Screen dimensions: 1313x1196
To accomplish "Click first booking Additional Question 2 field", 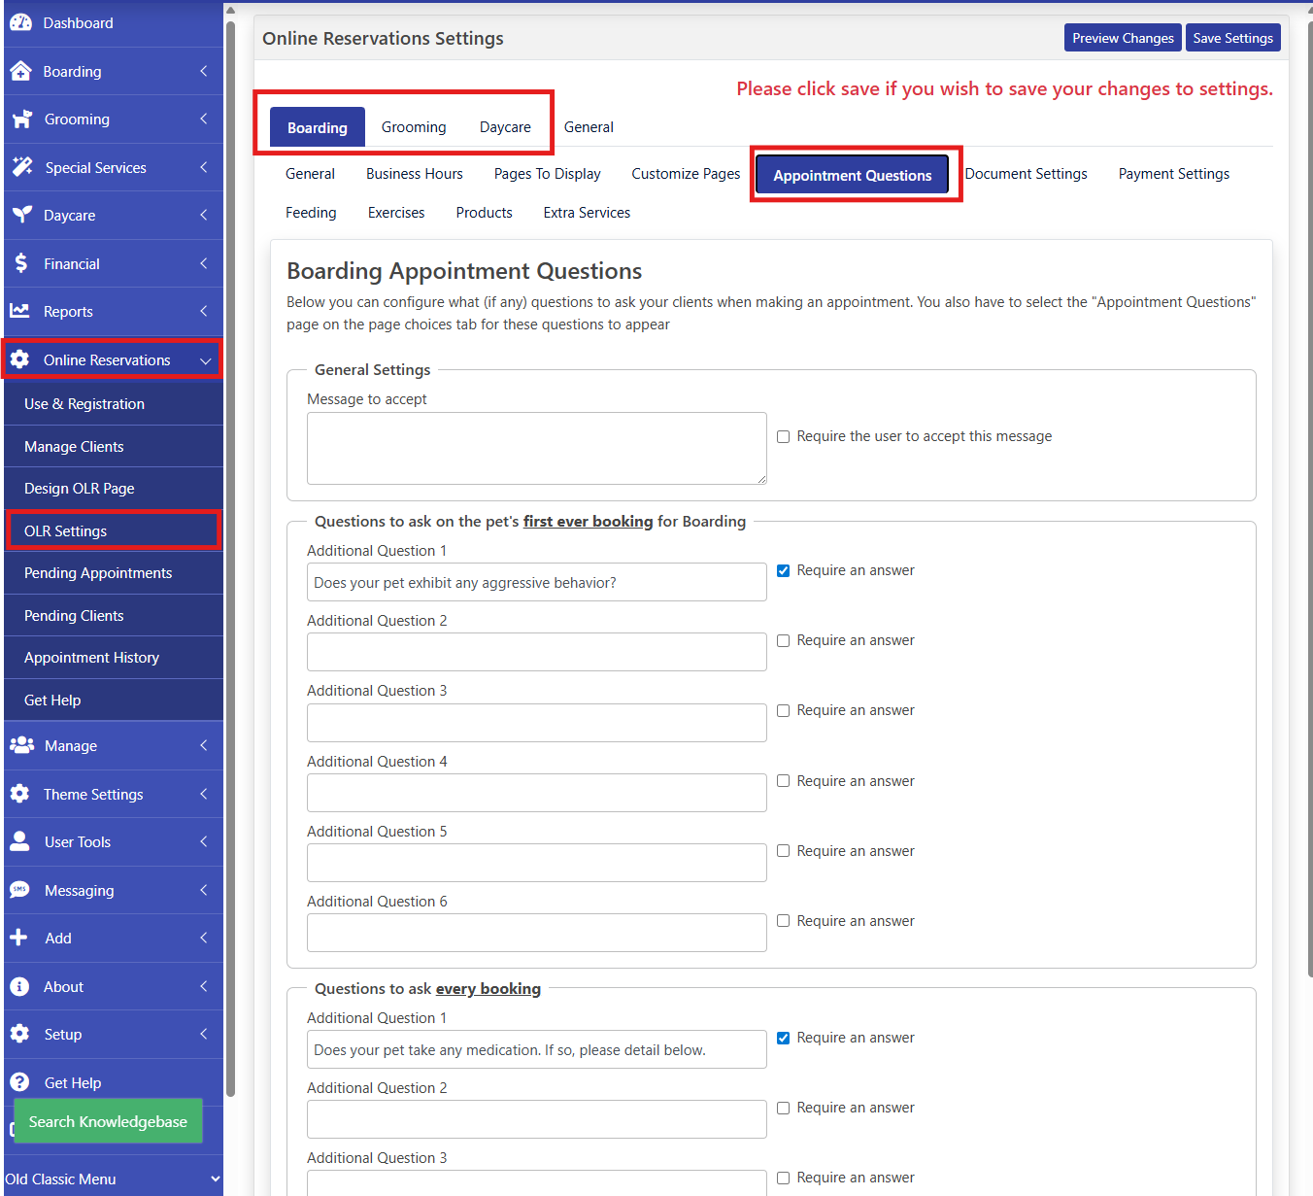I will (x=537, y=652).
